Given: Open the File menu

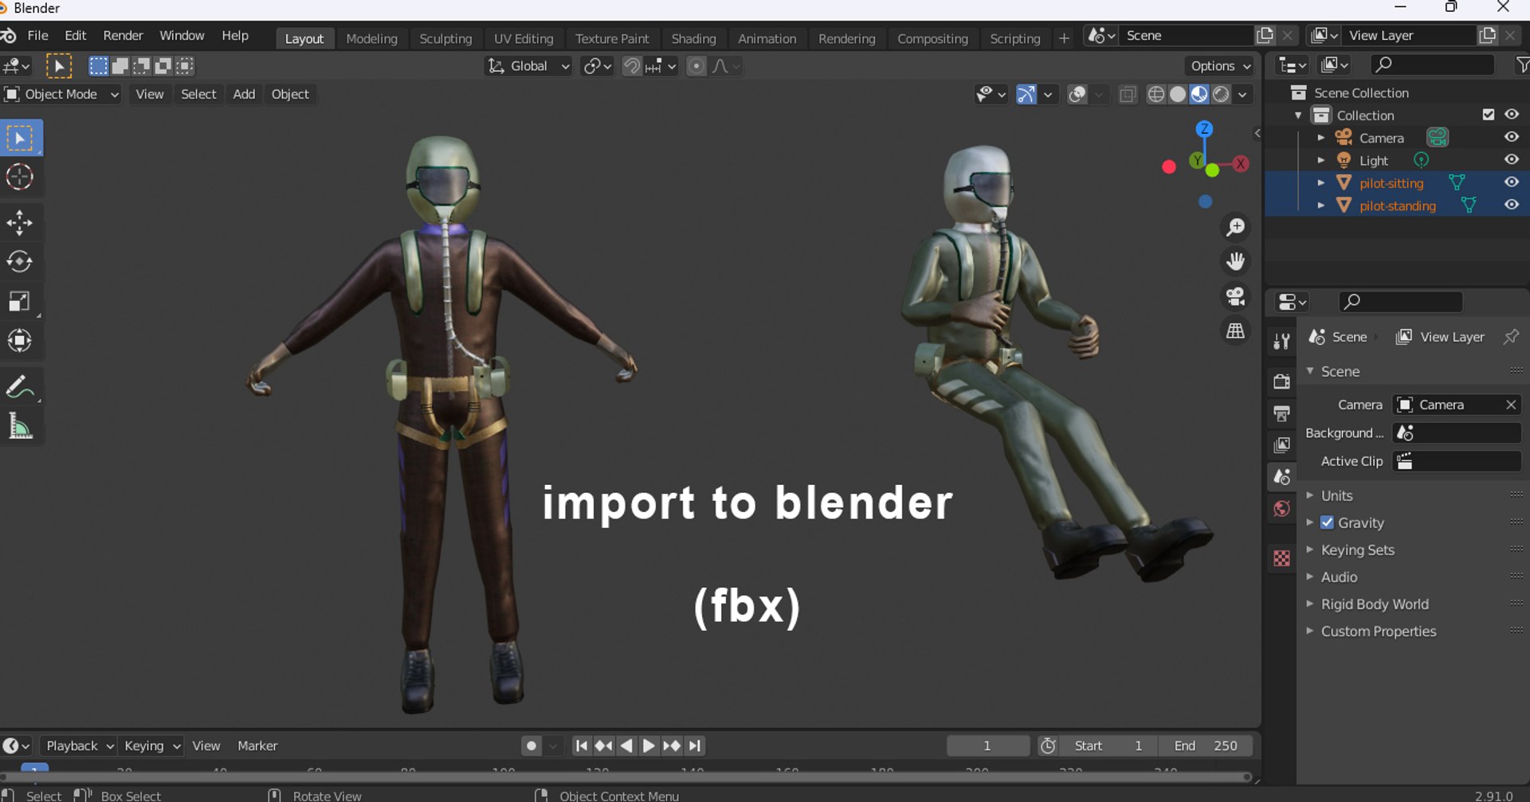Looking at the screenshot, I should (37, 36).
